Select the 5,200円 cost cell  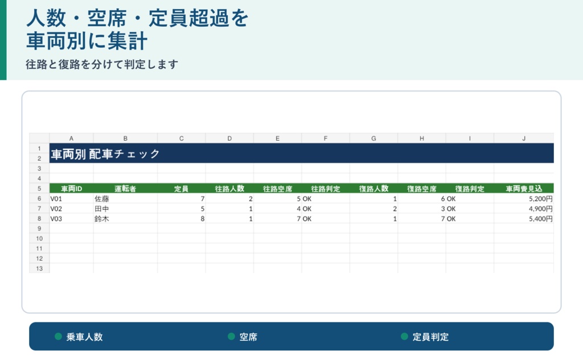pyautogui.click(x=524, y=198)
